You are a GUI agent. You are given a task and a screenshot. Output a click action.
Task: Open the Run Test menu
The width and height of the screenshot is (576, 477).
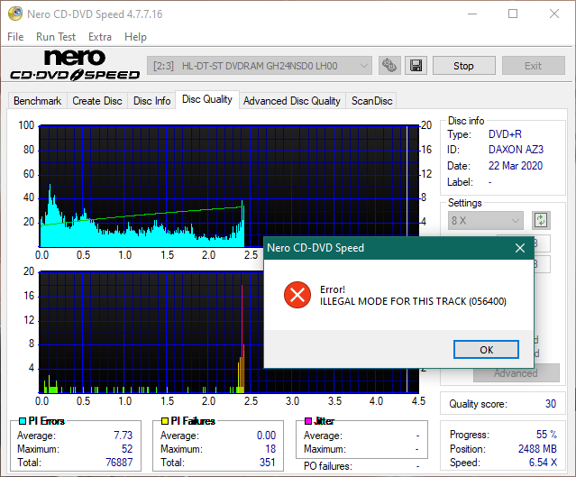[x=56, y=37]
